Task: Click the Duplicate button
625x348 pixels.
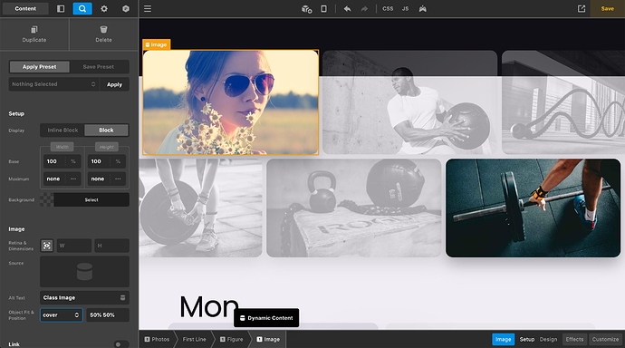Action: (x=34, y=34)
